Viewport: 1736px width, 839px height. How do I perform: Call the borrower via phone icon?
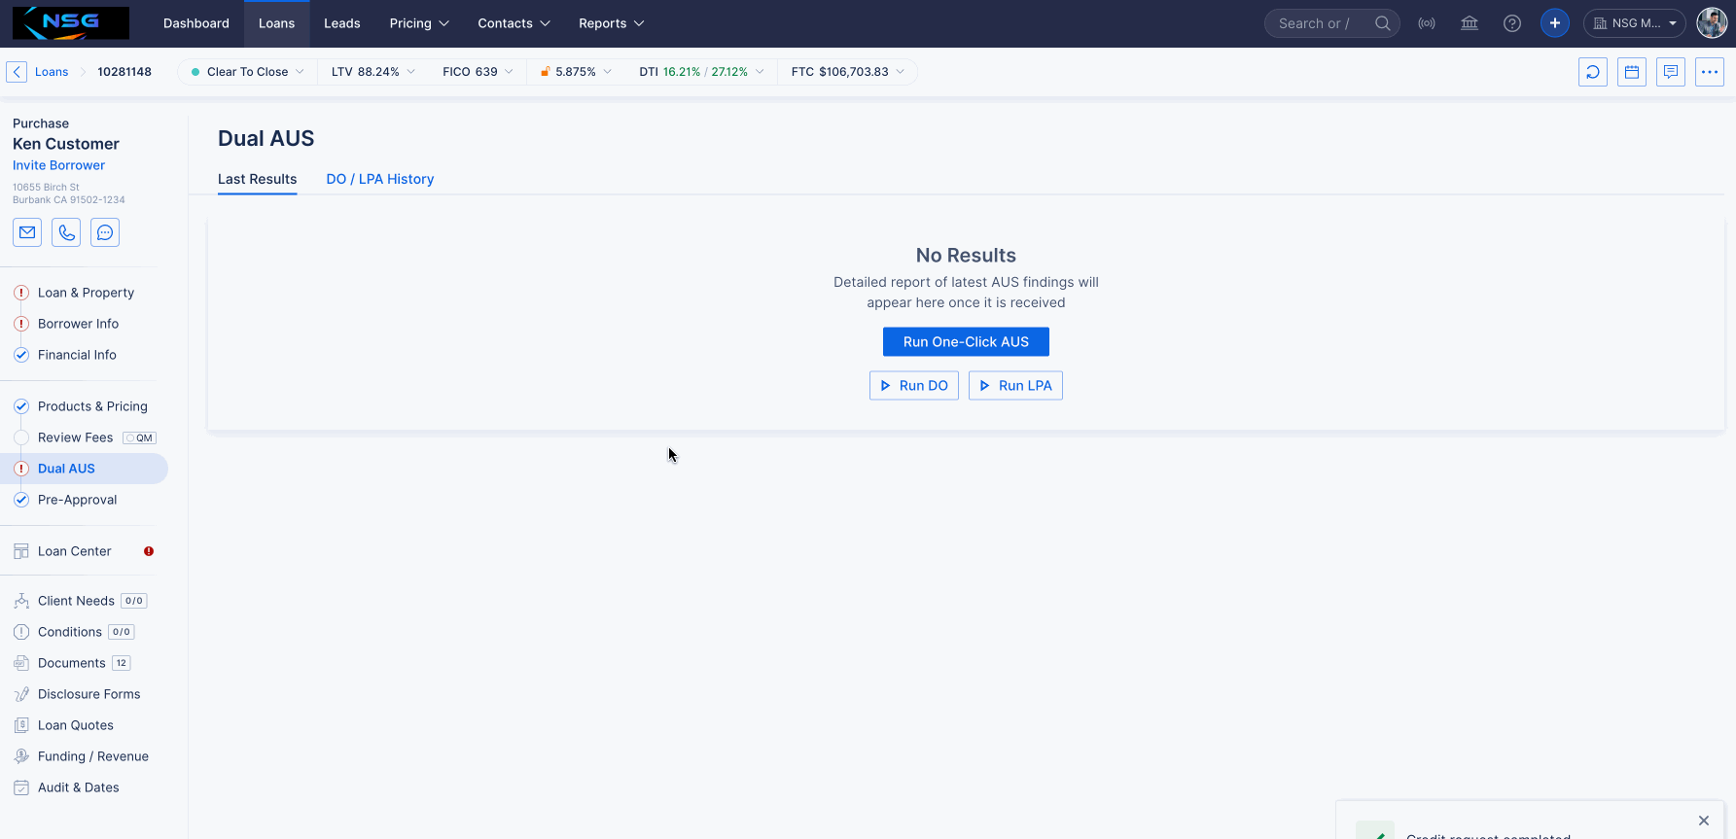66,232
